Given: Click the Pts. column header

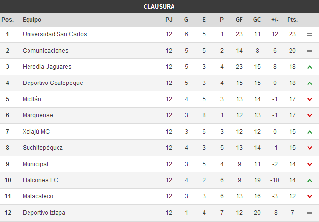Looking at the screenshot, I should (x=292, y=20).
